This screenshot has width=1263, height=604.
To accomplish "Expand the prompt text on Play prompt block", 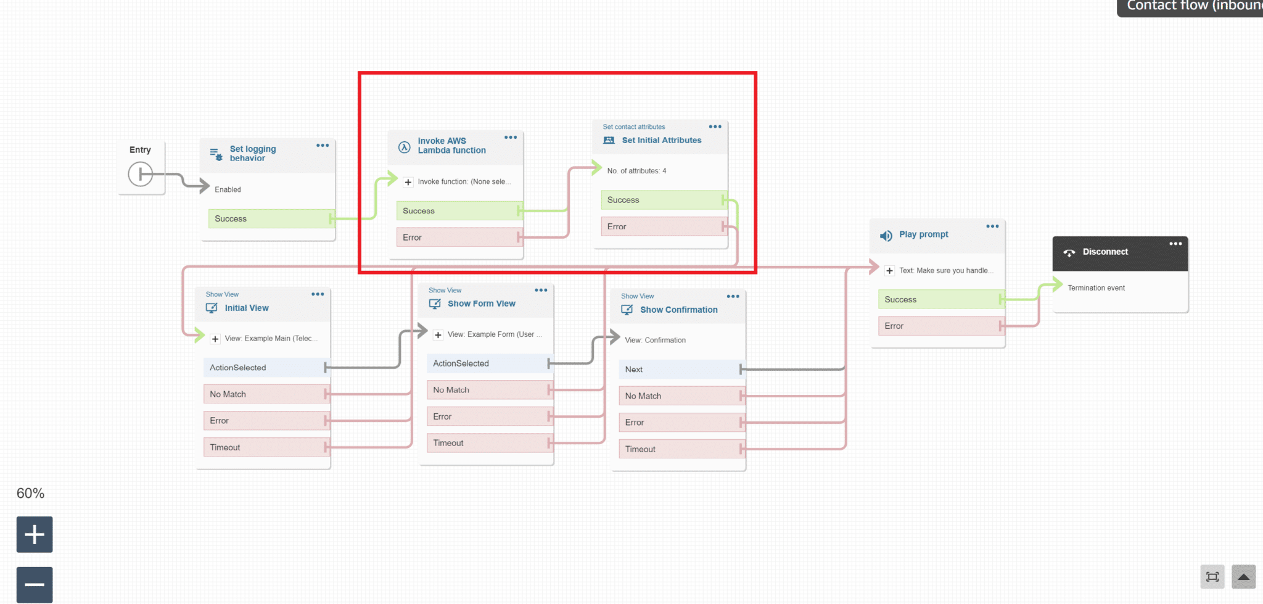I will click(x=890, y=270).
